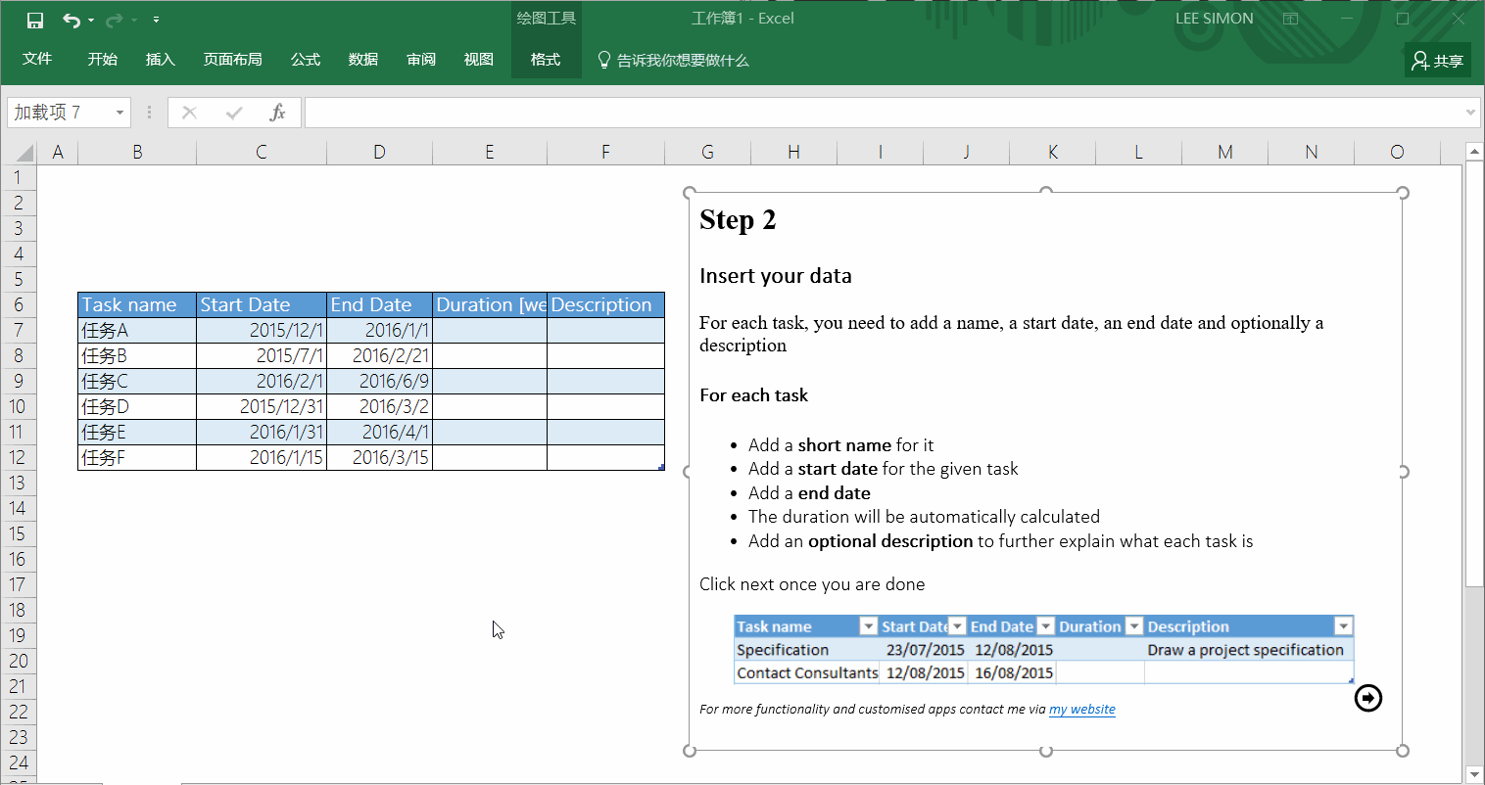
Task: Click the Save icon in quick access toolbar
Action: 35,20
